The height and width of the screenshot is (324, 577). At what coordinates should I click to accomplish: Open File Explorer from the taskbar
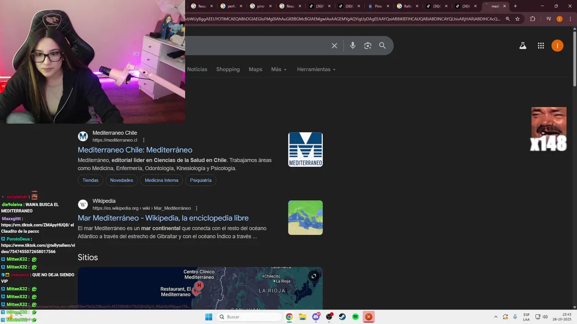pyautogui.click(x=302, y=317)
